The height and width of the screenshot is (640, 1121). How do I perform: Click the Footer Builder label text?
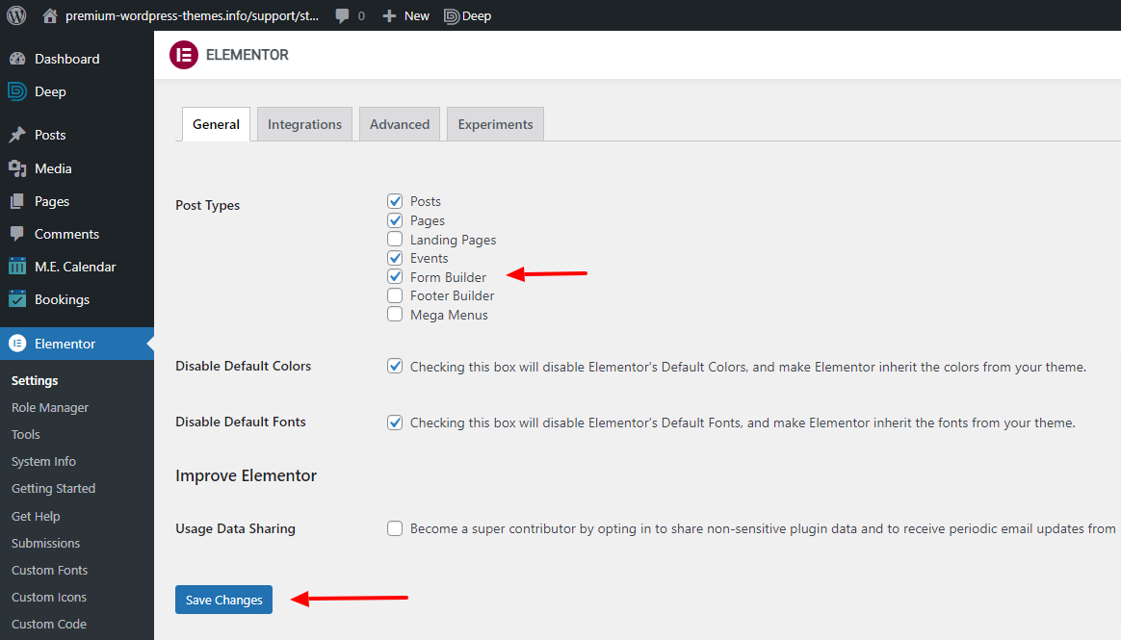(453, 295)
